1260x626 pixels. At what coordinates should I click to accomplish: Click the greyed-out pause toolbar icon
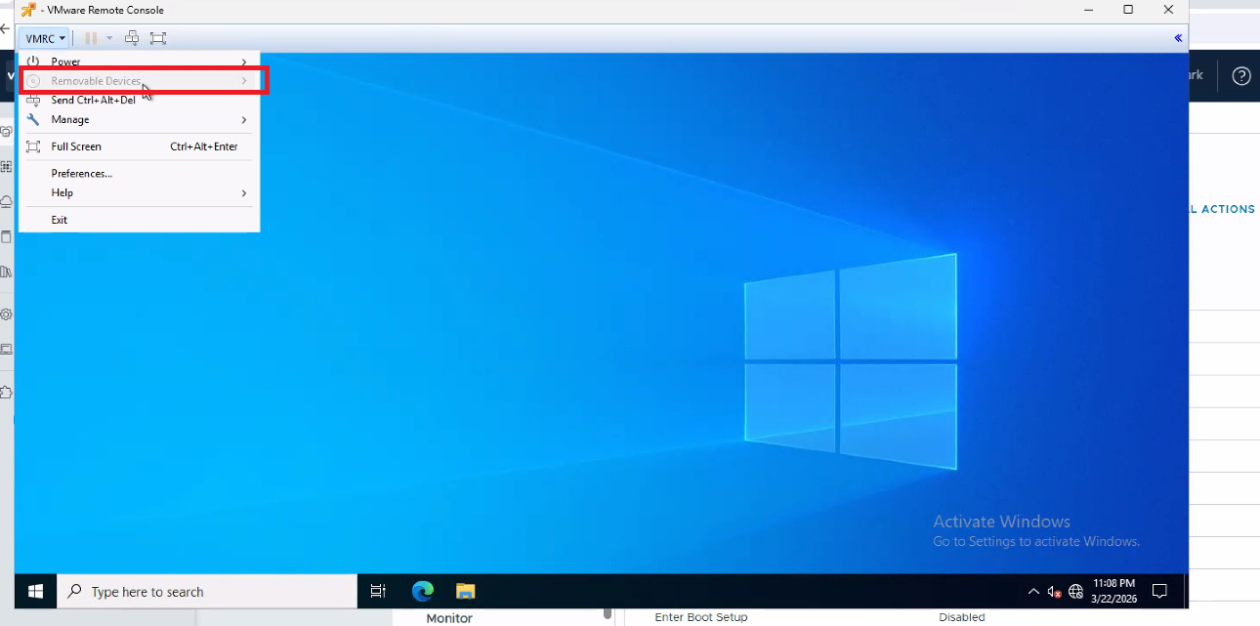pos(91,38)
